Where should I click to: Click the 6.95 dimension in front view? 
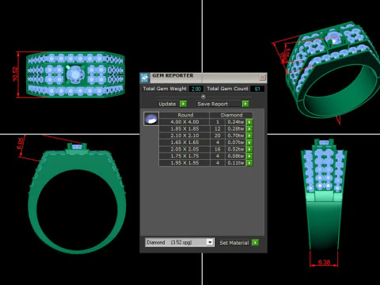tap(21, 143)
